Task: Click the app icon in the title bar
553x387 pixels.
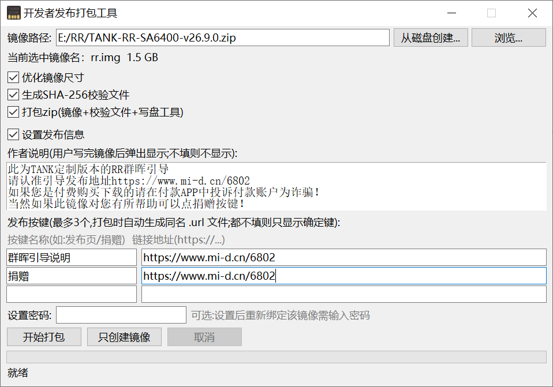Action: 14,13
